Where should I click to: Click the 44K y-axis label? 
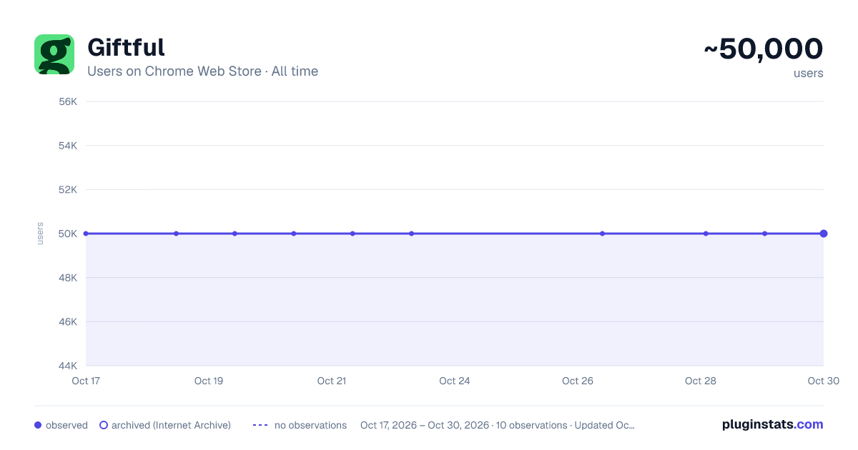click(68, 366)
